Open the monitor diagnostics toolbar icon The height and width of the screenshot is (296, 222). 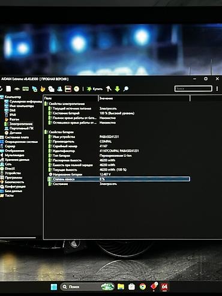point(35,89)
